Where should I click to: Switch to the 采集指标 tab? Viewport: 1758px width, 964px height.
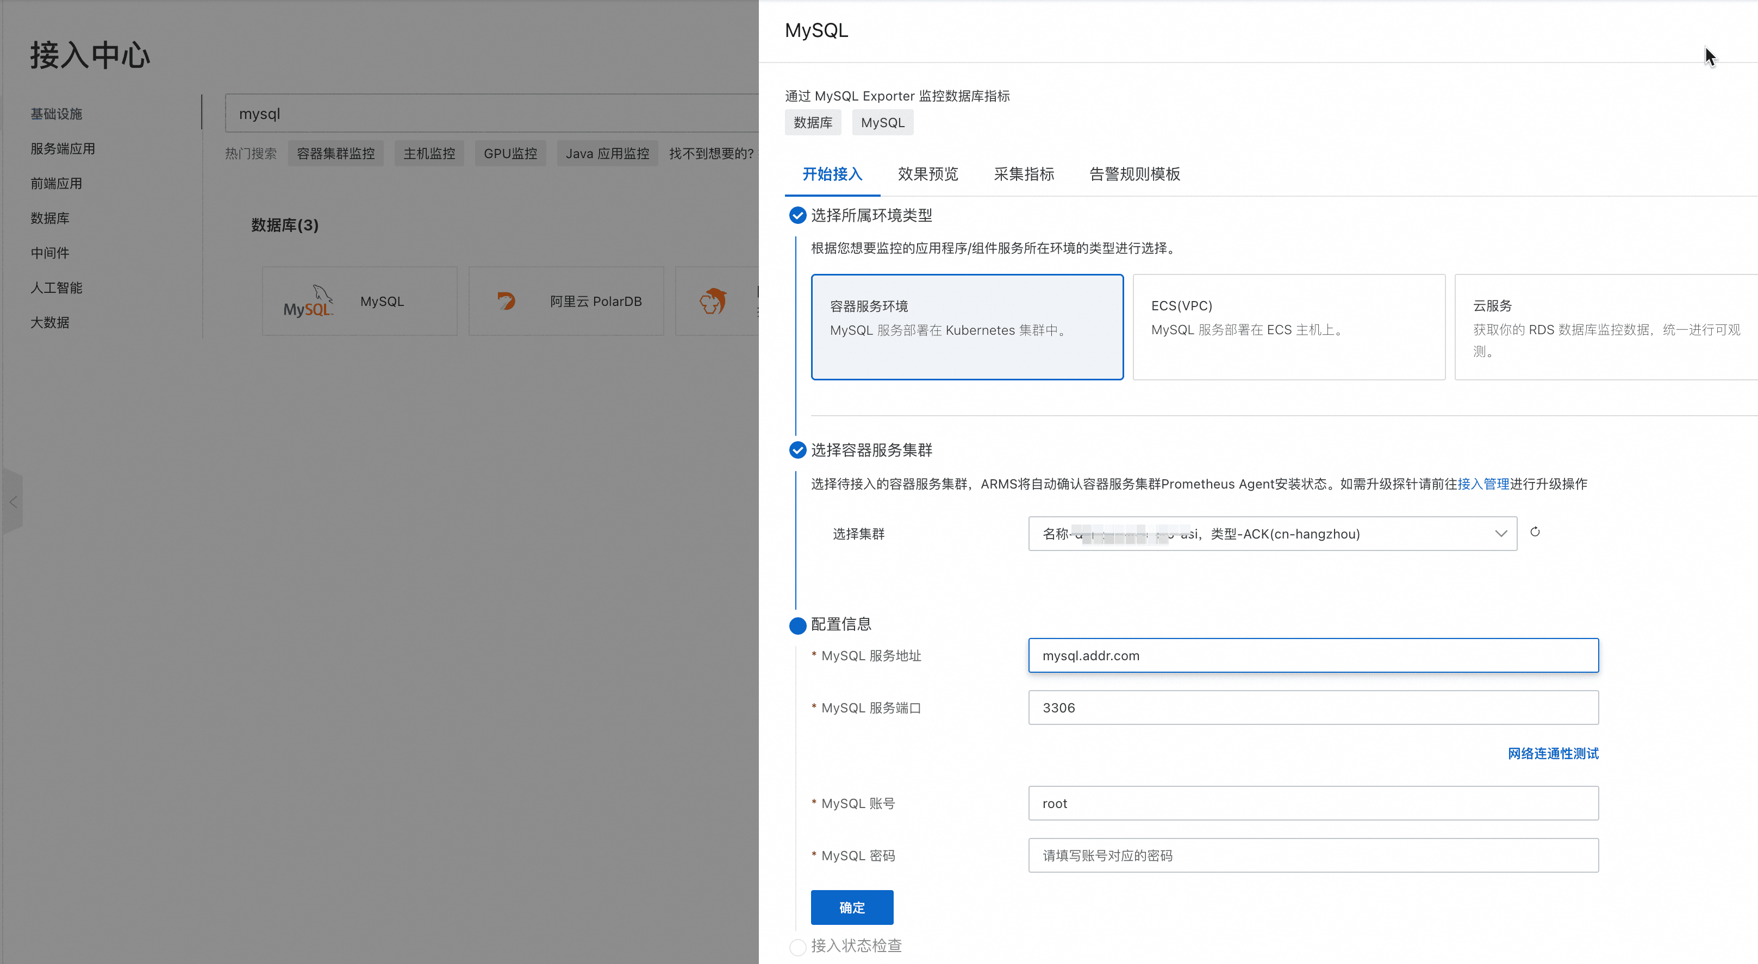pyautogui.click(x=1023, y=174)
